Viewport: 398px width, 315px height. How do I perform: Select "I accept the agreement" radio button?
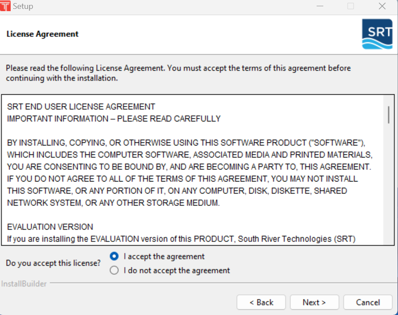[x=114, y=256]
